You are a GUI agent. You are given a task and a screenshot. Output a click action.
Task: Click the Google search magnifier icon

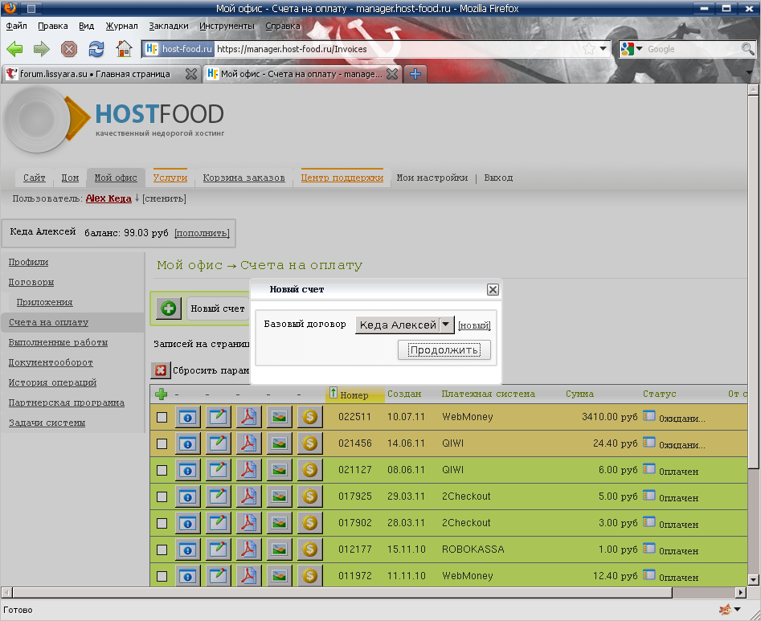point(747,48)
